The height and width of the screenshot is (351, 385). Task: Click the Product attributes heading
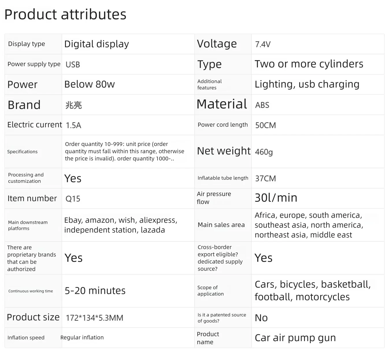[65, 14]
